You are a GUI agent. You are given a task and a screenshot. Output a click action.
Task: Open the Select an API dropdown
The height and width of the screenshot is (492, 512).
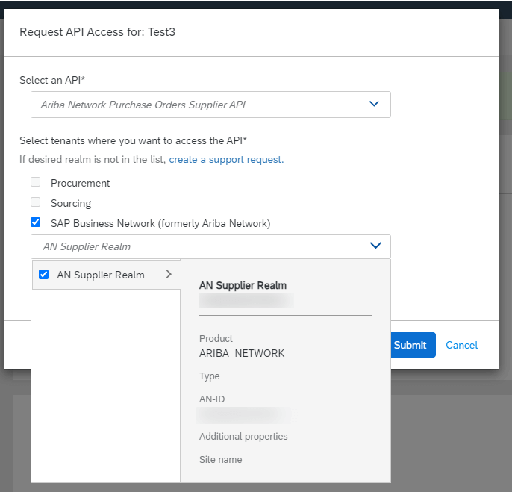(x=210, y=105)
